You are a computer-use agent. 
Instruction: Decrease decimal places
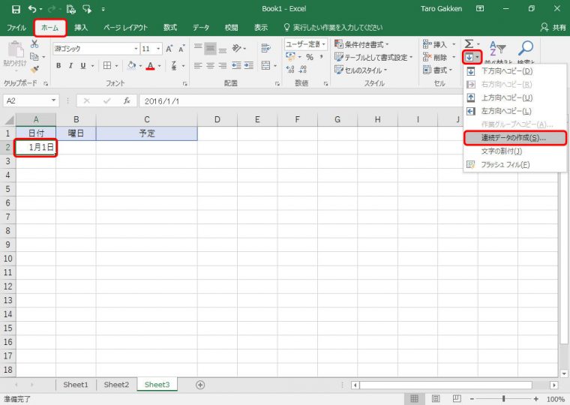302,69
